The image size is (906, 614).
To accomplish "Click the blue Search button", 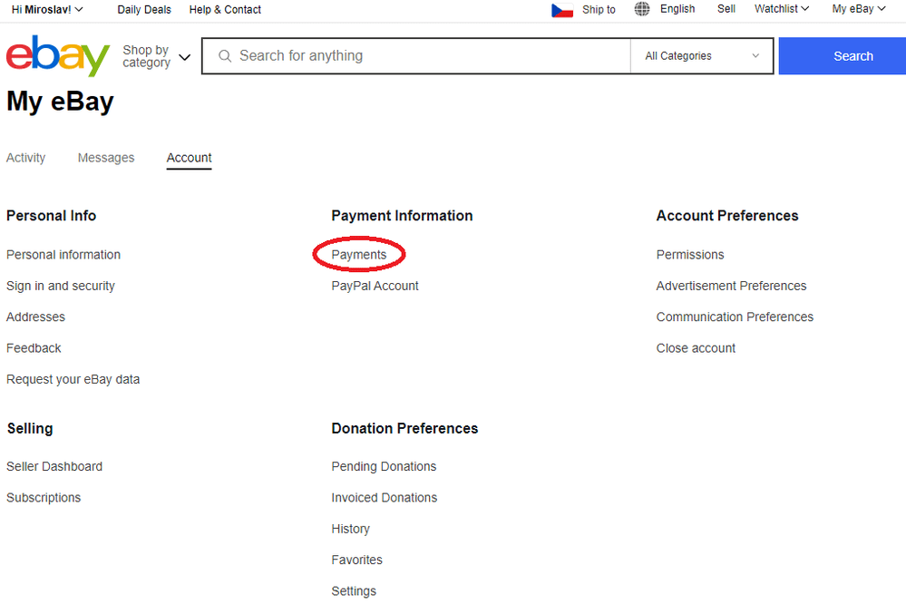I will click(x=842, y=56).
